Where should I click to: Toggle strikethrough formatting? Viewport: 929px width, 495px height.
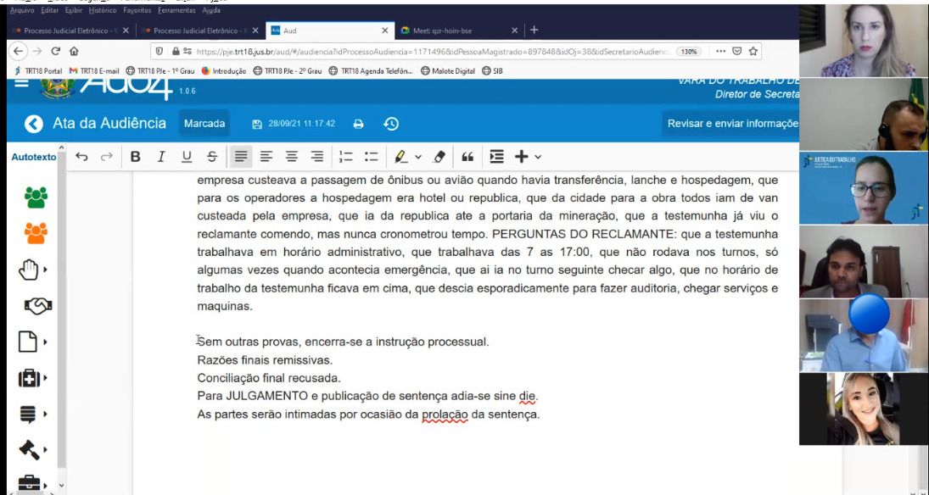(x=212, y=157)
